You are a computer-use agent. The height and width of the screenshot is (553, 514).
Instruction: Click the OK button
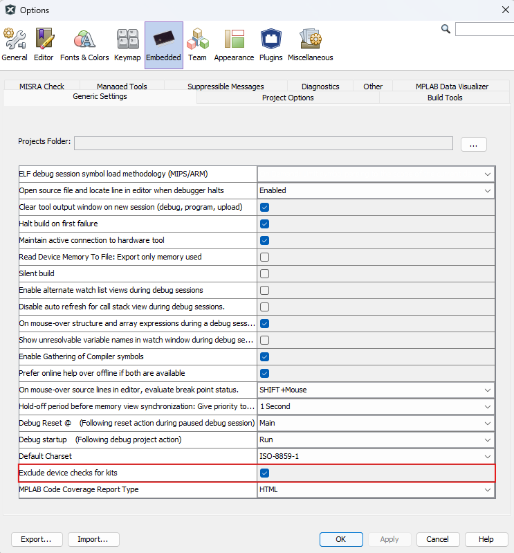click(340, 539)
